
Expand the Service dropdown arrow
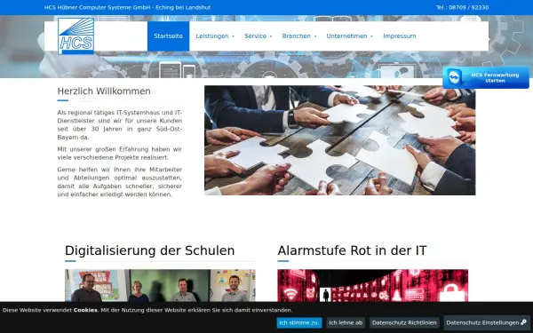coord(271,36)
